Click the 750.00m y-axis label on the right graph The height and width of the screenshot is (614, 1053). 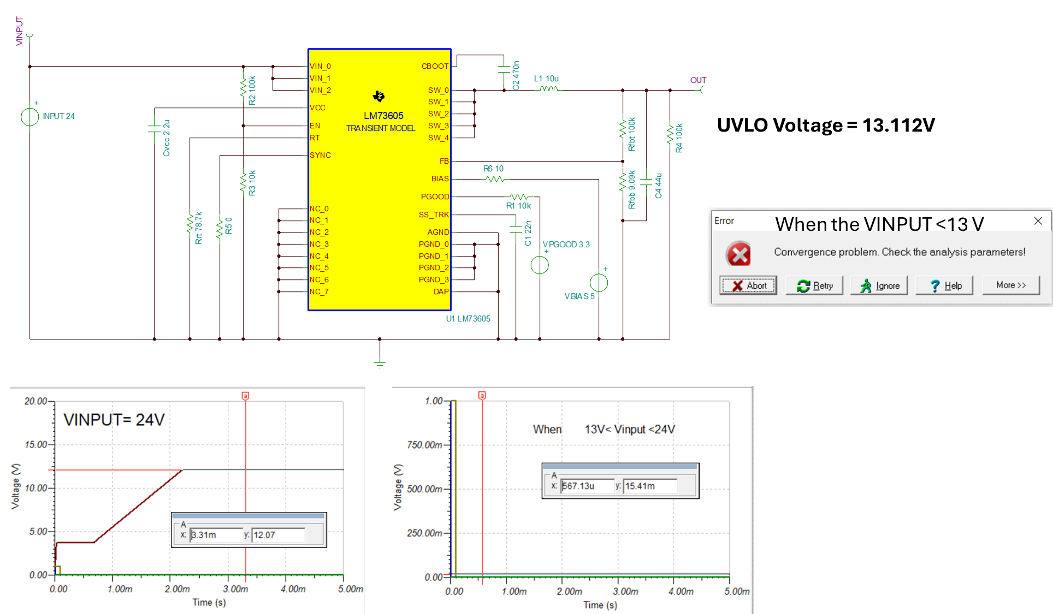424,445
